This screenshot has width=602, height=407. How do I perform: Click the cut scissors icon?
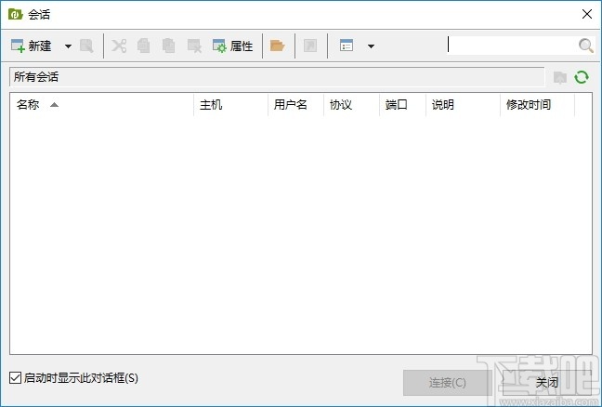[119, 46]
